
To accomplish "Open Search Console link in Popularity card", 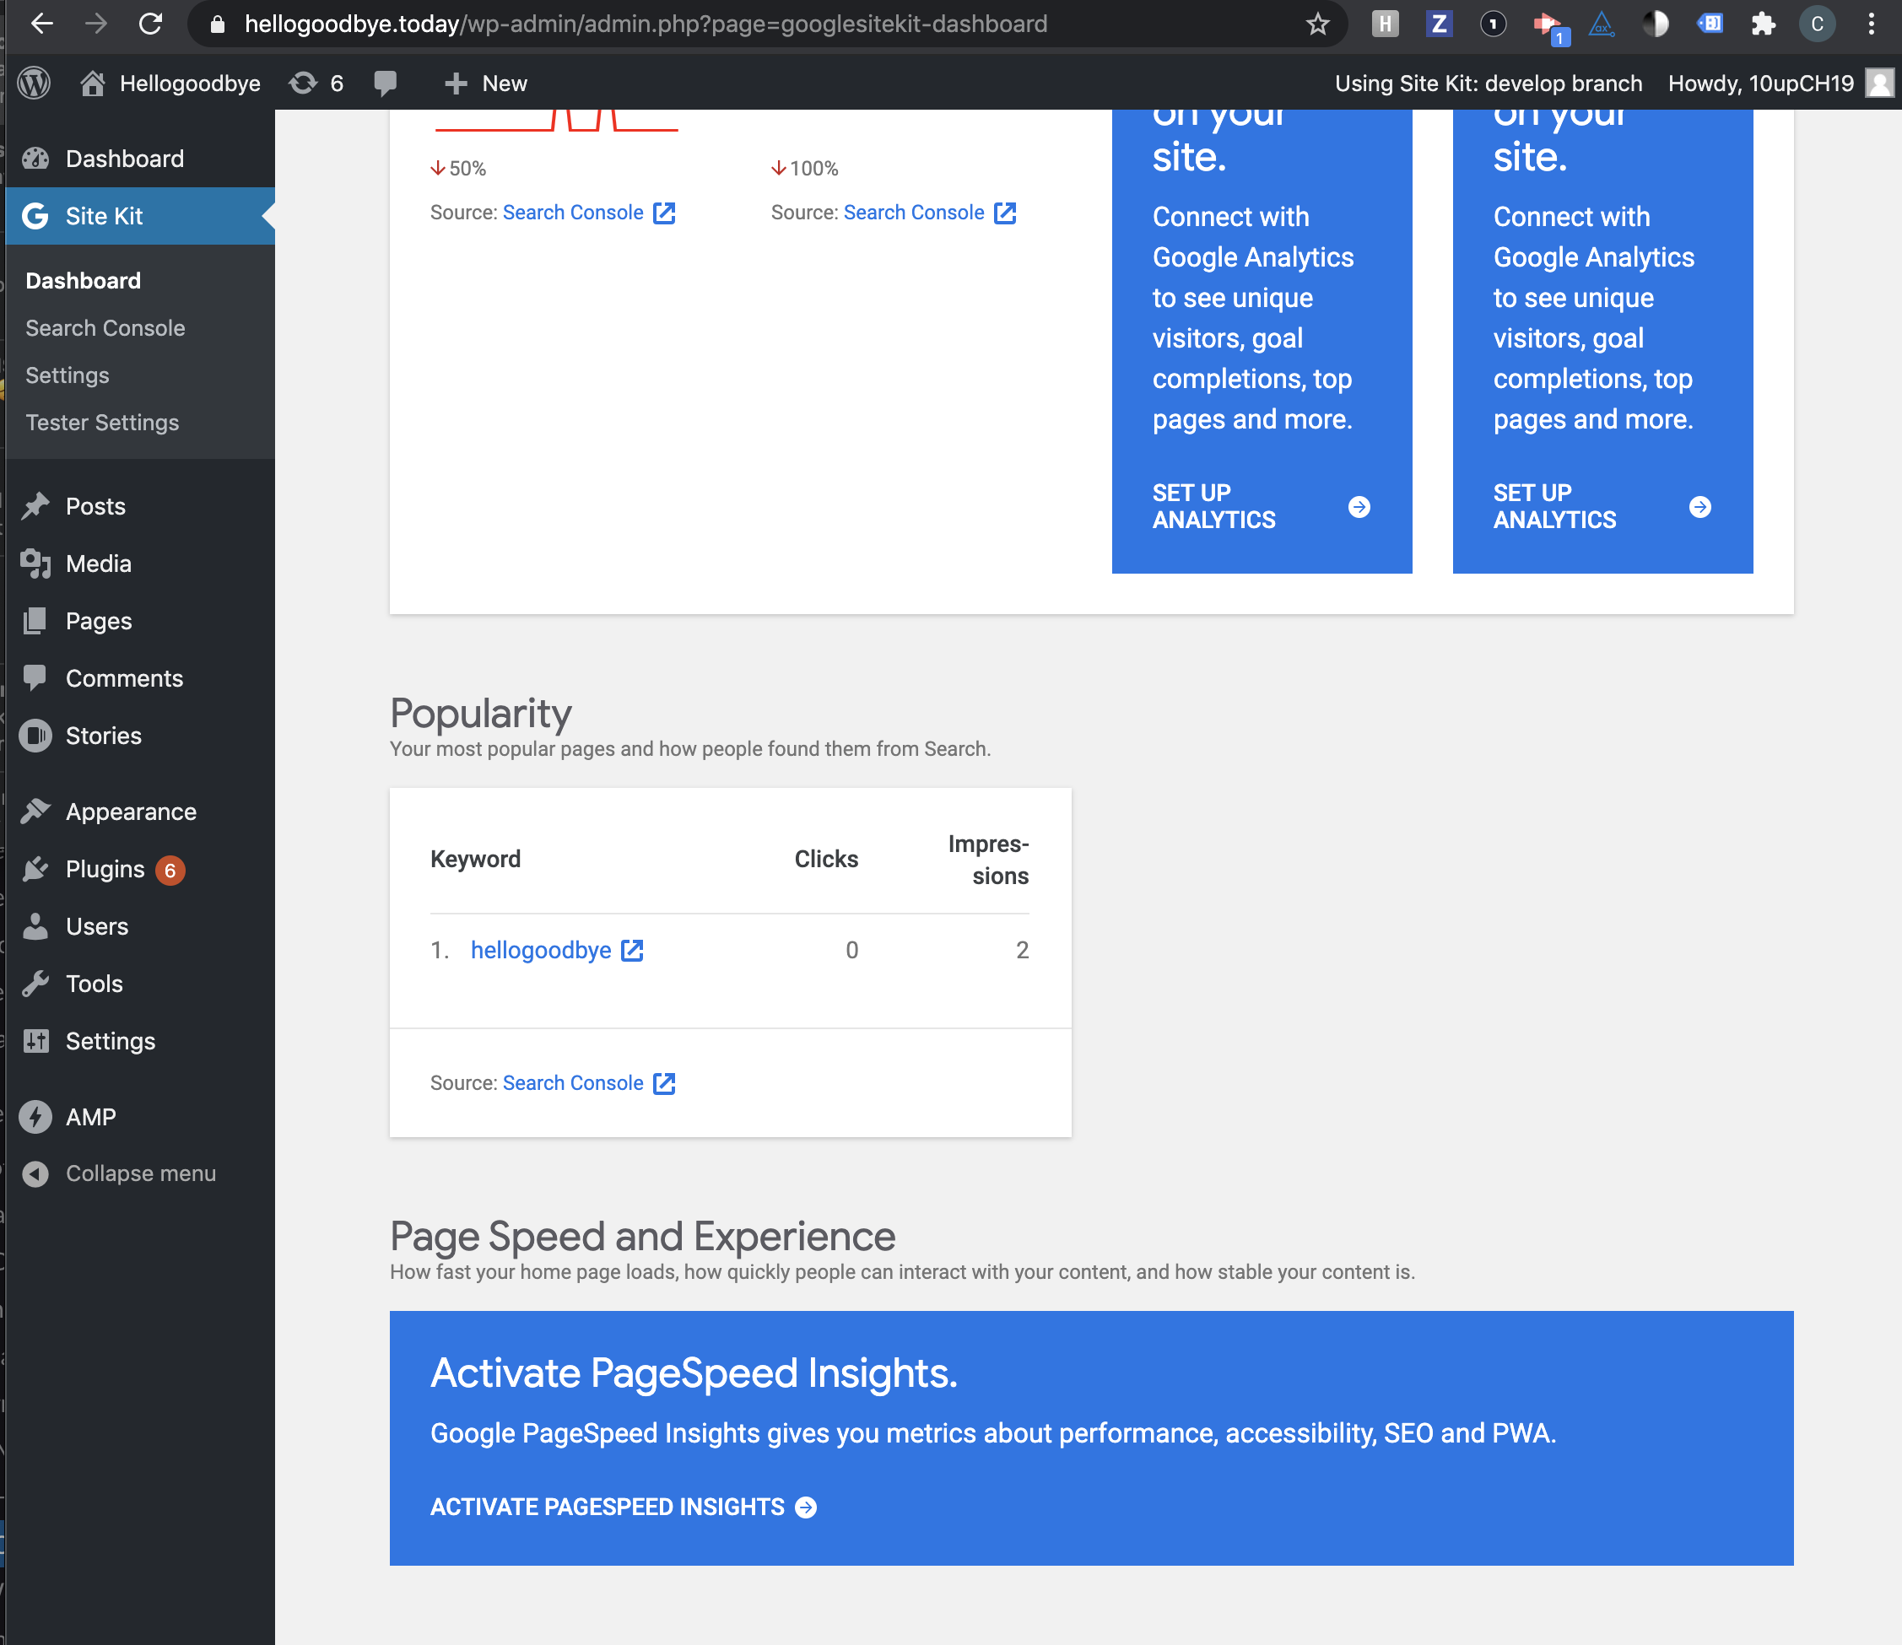I will click(589, 1083).
